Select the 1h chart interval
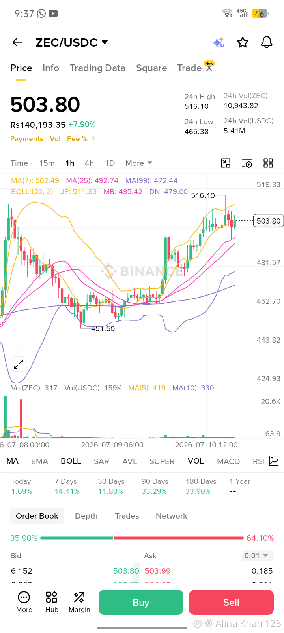Viewport: 284px width, 633px height. (70, 163)
